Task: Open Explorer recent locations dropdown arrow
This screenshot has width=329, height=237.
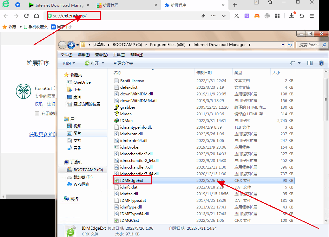Action: point(77,45)
